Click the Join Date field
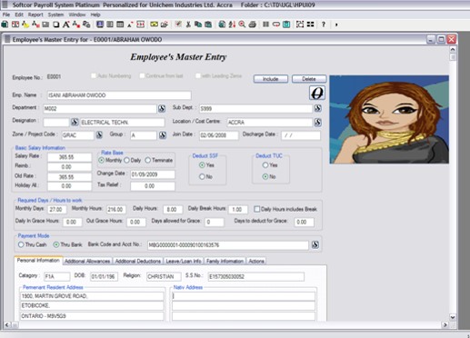This screenshot has height=338, width=470. (x=219, y=135)
